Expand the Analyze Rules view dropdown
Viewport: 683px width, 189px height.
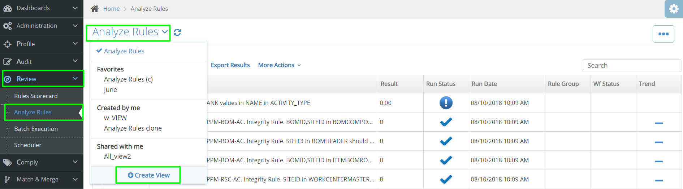point(128,32)
